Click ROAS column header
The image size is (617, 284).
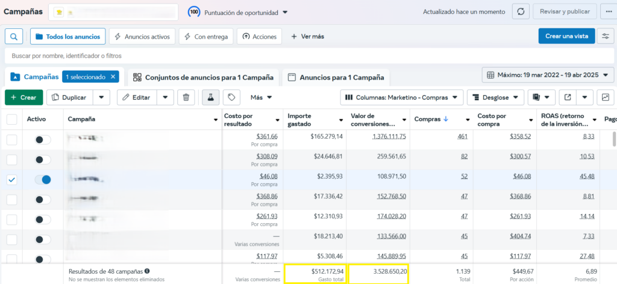tap(564, 120)
